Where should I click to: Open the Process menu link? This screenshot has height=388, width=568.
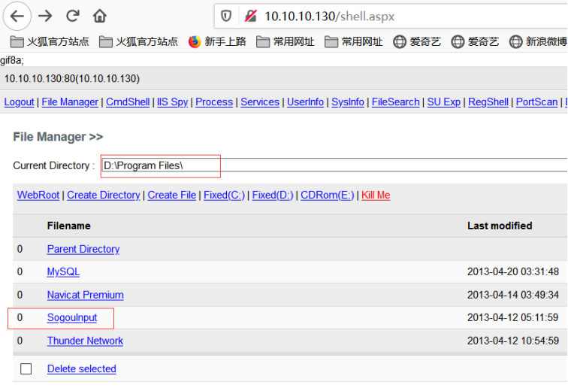(214, 102)
